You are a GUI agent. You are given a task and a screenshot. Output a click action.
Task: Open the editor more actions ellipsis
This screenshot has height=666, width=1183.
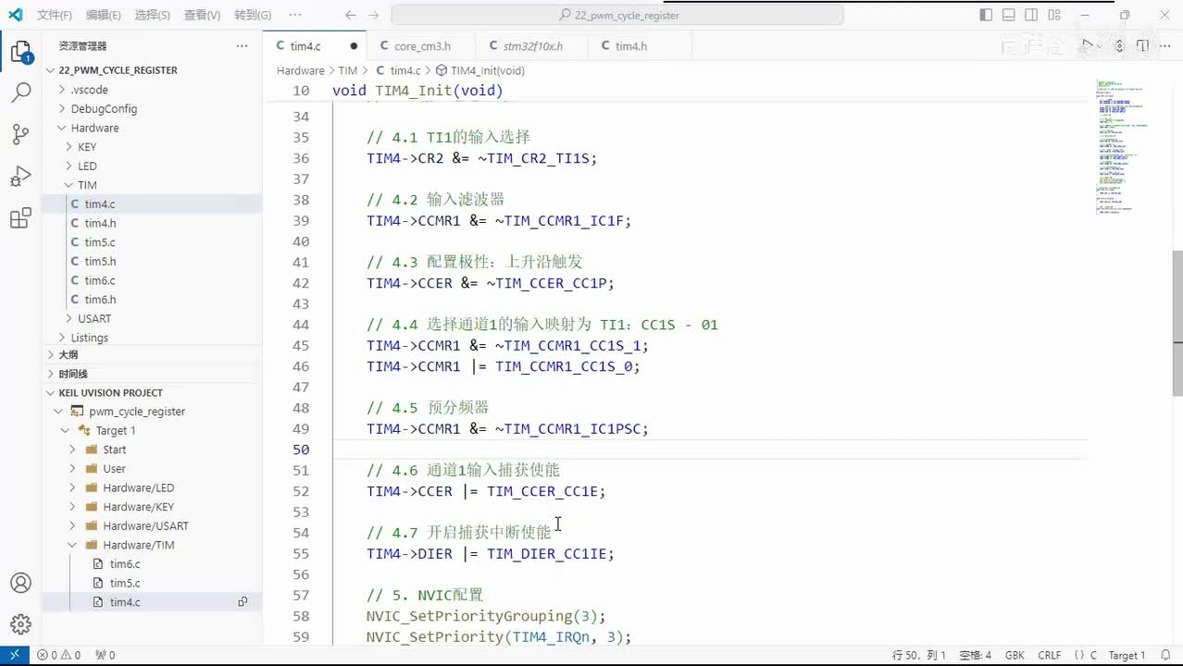click(x=1165, y=45)
